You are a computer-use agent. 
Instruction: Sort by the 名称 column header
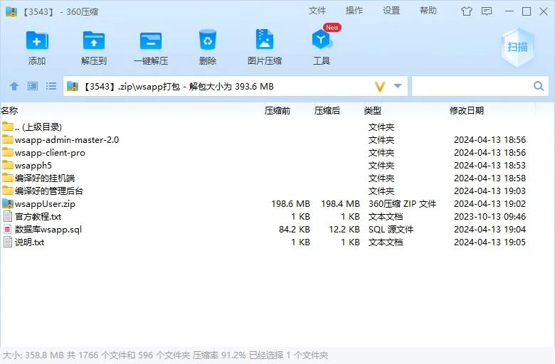[9, 111]
